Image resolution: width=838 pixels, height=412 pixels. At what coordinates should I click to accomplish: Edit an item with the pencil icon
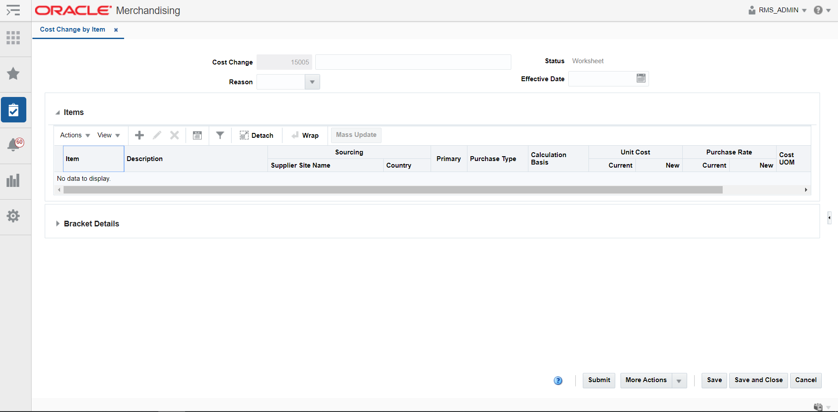[x=157, y=135]
